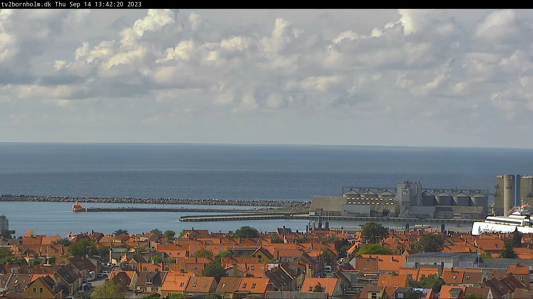Click the year '2023' in overlay

click(134, 4)
